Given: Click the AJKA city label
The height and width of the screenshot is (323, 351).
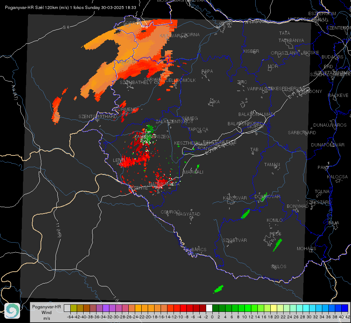Looking at the screenshot, I should (x=214, y=102).
